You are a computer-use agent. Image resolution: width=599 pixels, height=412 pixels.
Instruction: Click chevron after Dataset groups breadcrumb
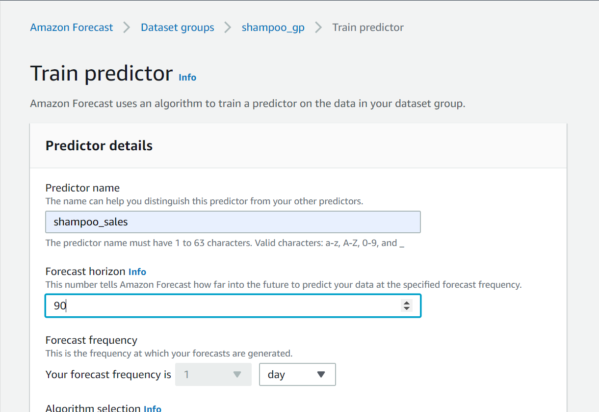tap(228, 27)
